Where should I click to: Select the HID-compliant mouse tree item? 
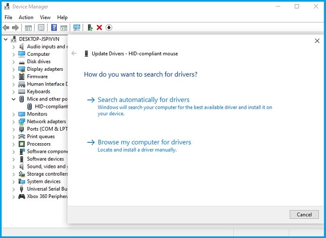(x=51, y=106)
